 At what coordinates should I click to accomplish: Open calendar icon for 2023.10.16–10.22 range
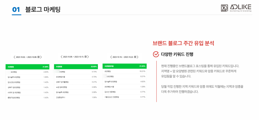coord(135,57)
